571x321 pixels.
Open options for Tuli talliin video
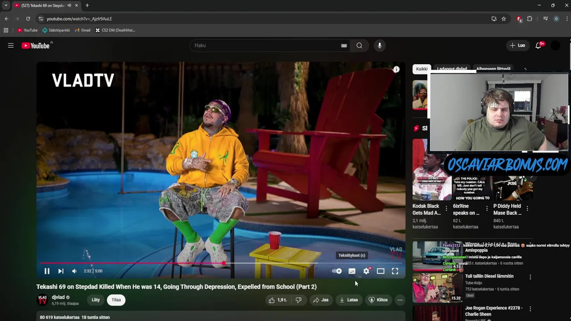click(530, 277)
